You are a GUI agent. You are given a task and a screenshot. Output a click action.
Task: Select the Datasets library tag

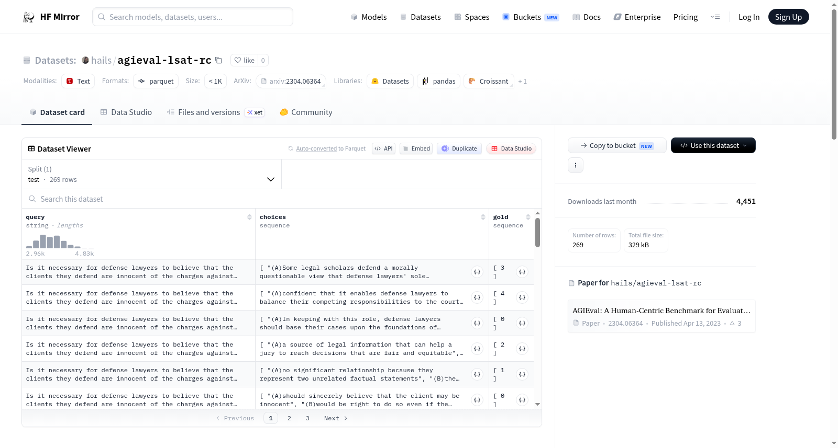pyautogui.click(x=390, y=81)
